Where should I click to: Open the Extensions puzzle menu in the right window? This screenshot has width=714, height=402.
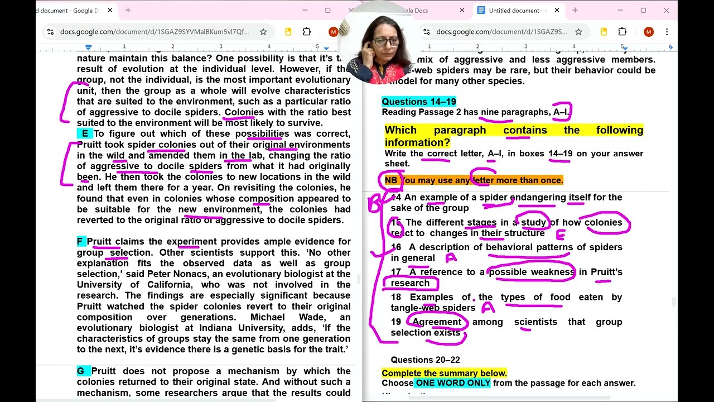(622, 32)
